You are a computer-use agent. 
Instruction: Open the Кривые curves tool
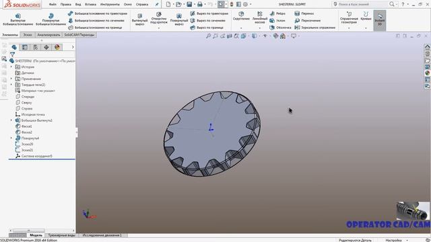pos(366,16)
